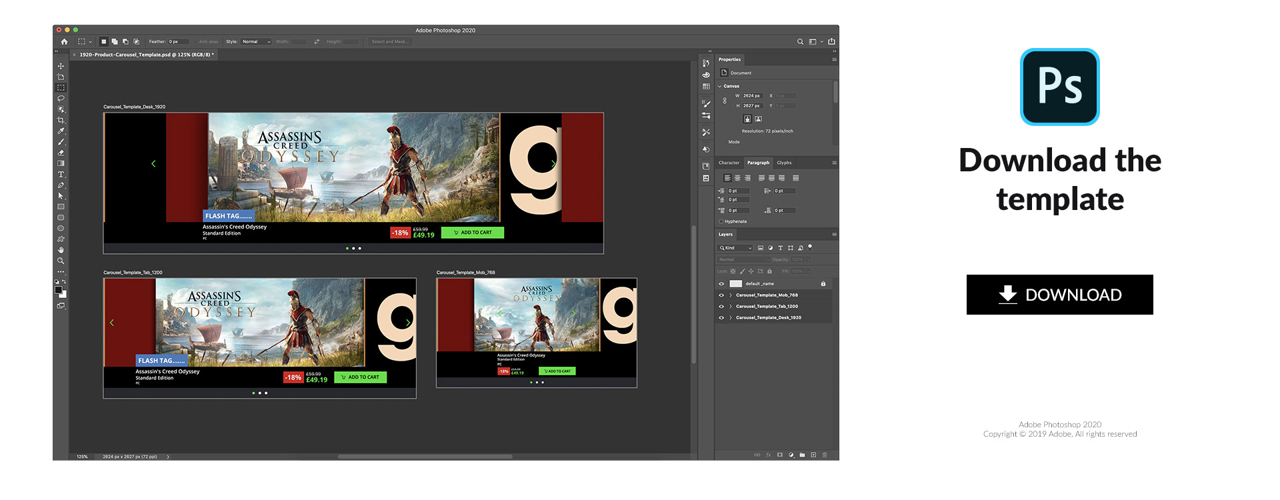Click the Create new group folder icon
Viewport: 1280px width, 500px height.
coord(802,455)
